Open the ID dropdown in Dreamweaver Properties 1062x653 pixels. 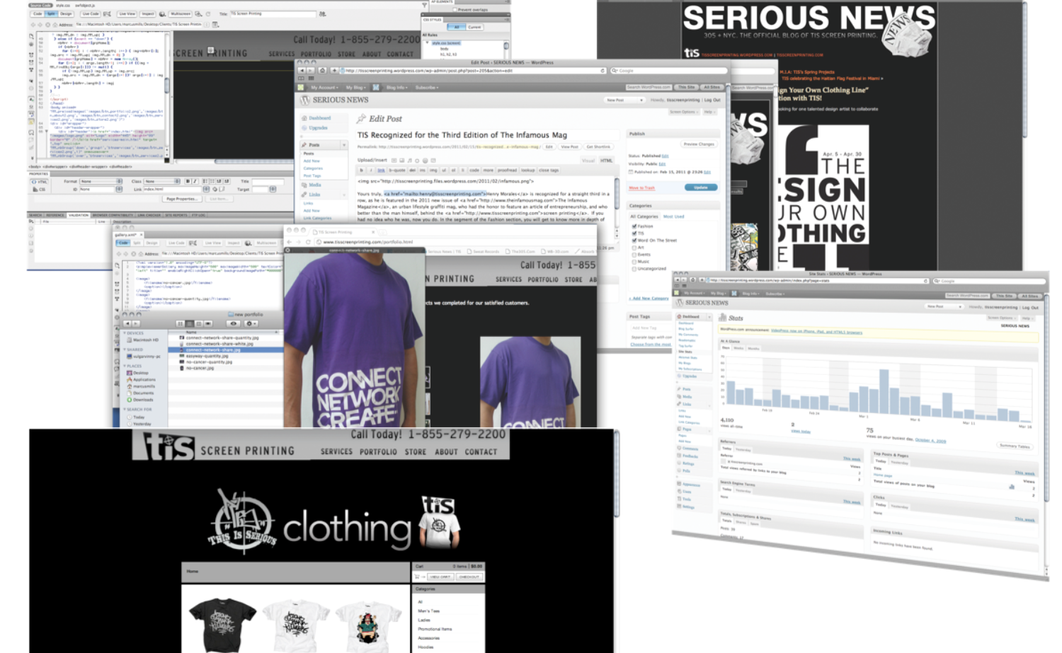click(x=101, y=190)
